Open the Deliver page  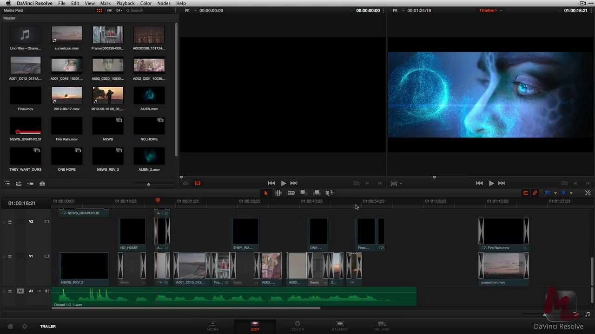[382, 326]
